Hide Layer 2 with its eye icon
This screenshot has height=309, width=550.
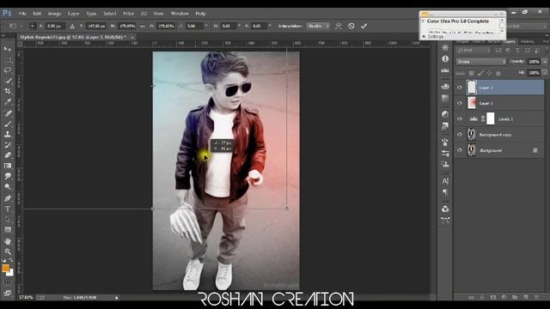460,88
